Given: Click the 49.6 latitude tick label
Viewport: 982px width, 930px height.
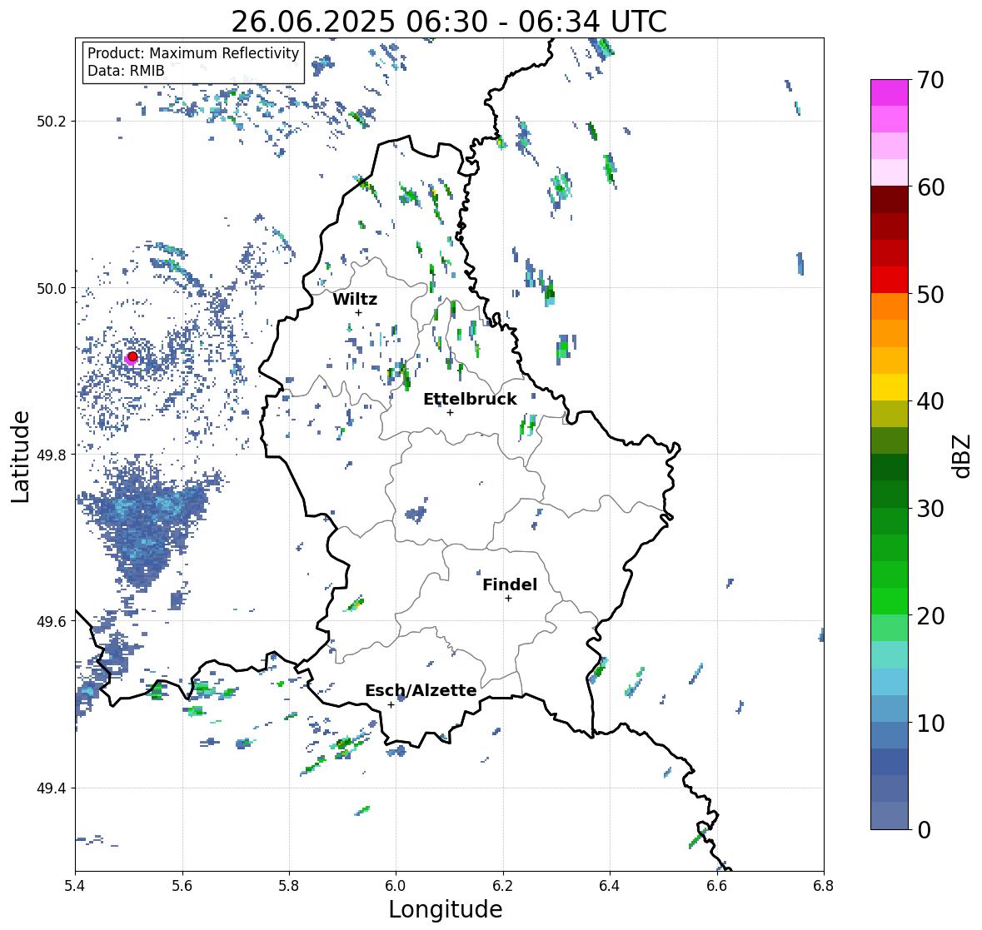Looking at the screenshot, I should coord(52,621).
